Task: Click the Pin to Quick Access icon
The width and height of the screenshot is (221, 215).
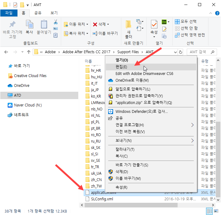Action: coord(13,24)
